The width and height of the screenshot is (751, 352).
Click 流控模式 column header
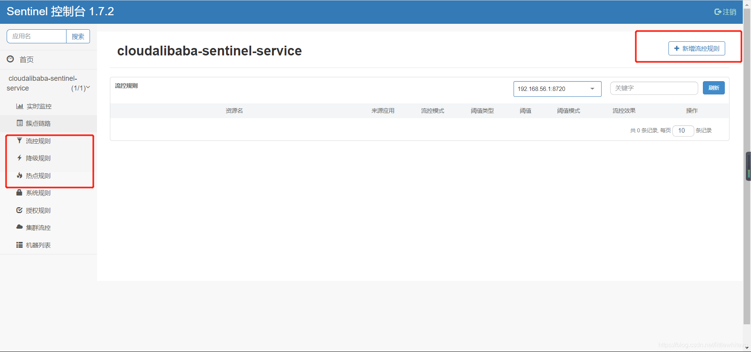coord(433,111)
